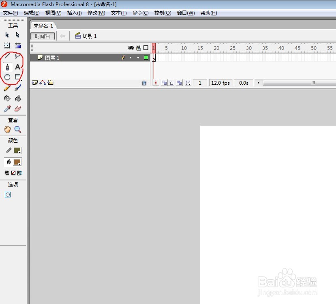Click frame 20 on the timeline ruler
336x304 pixels.
point(216,48)
